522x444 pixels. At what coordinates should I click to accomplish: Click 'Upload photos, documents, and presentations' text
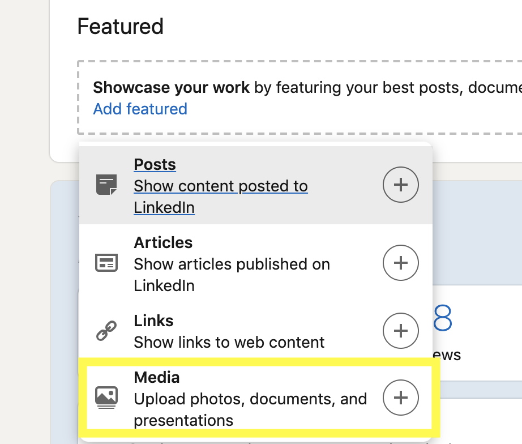(x=250, y=409)
